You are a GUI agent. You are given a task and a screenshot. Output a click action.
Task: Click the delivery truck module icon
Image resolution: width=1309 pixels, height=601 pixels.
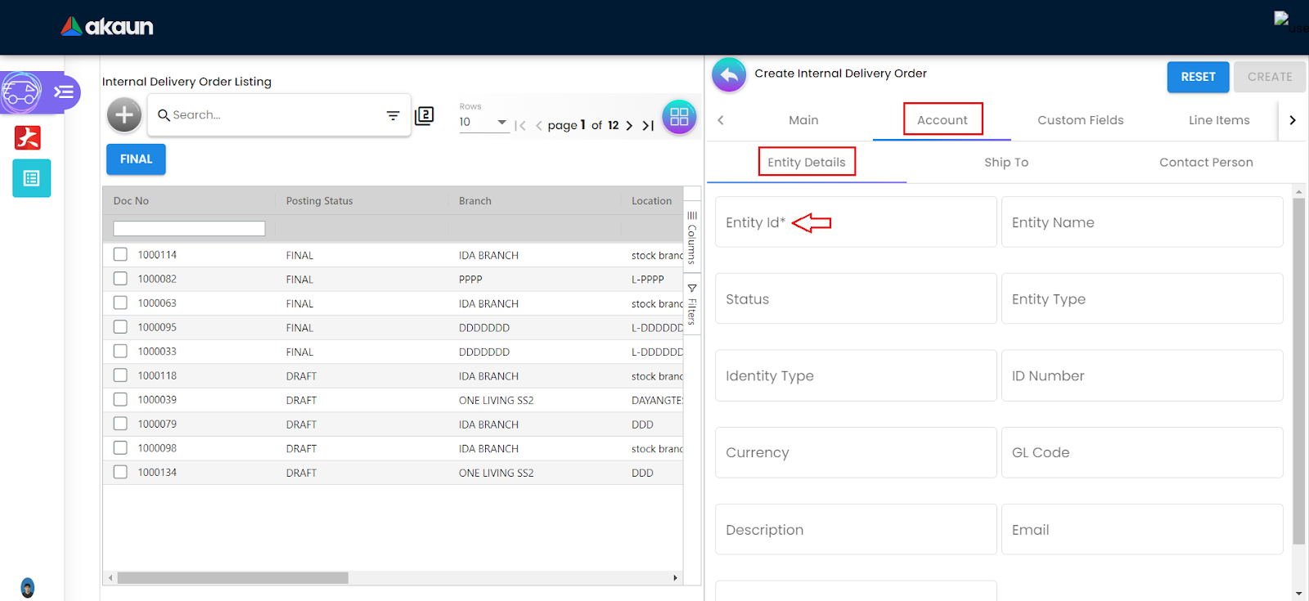(x=22, y=92)
